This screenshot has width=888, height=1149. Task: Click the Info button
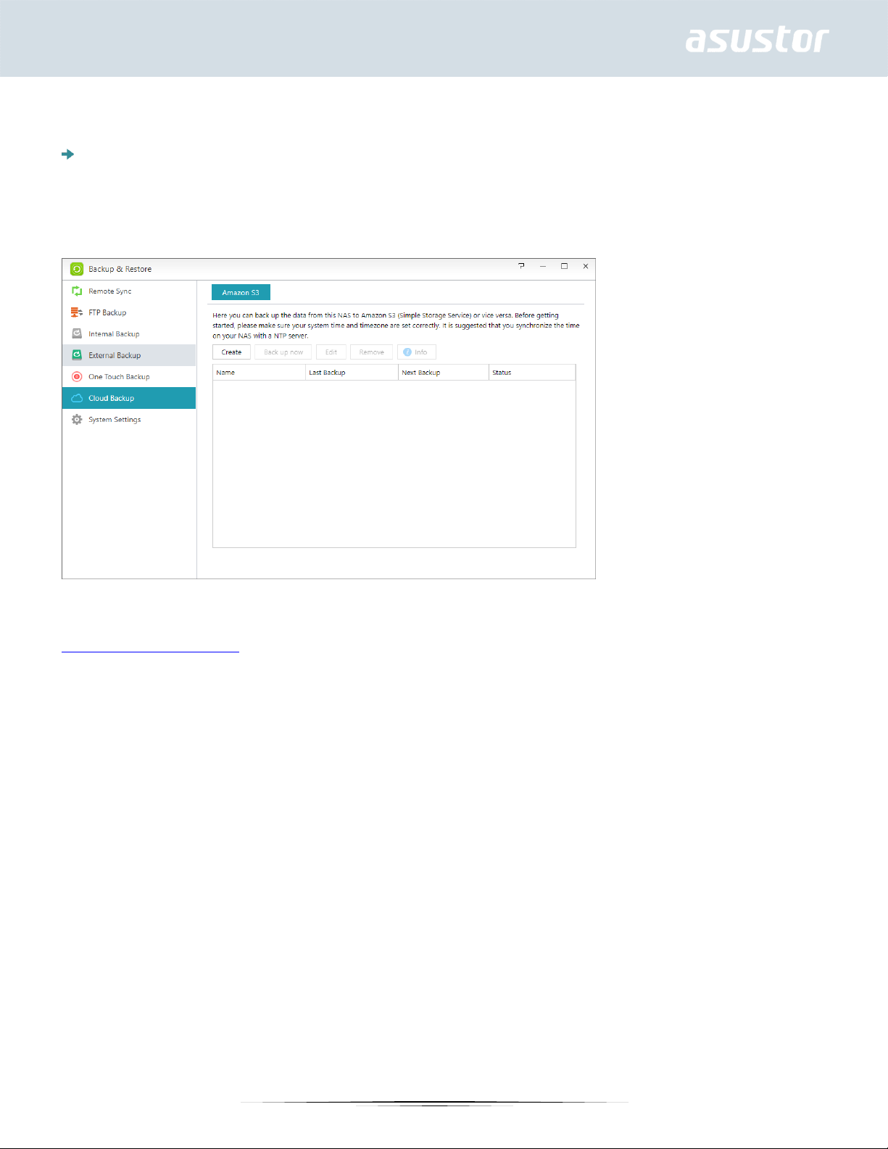point(417,352)
